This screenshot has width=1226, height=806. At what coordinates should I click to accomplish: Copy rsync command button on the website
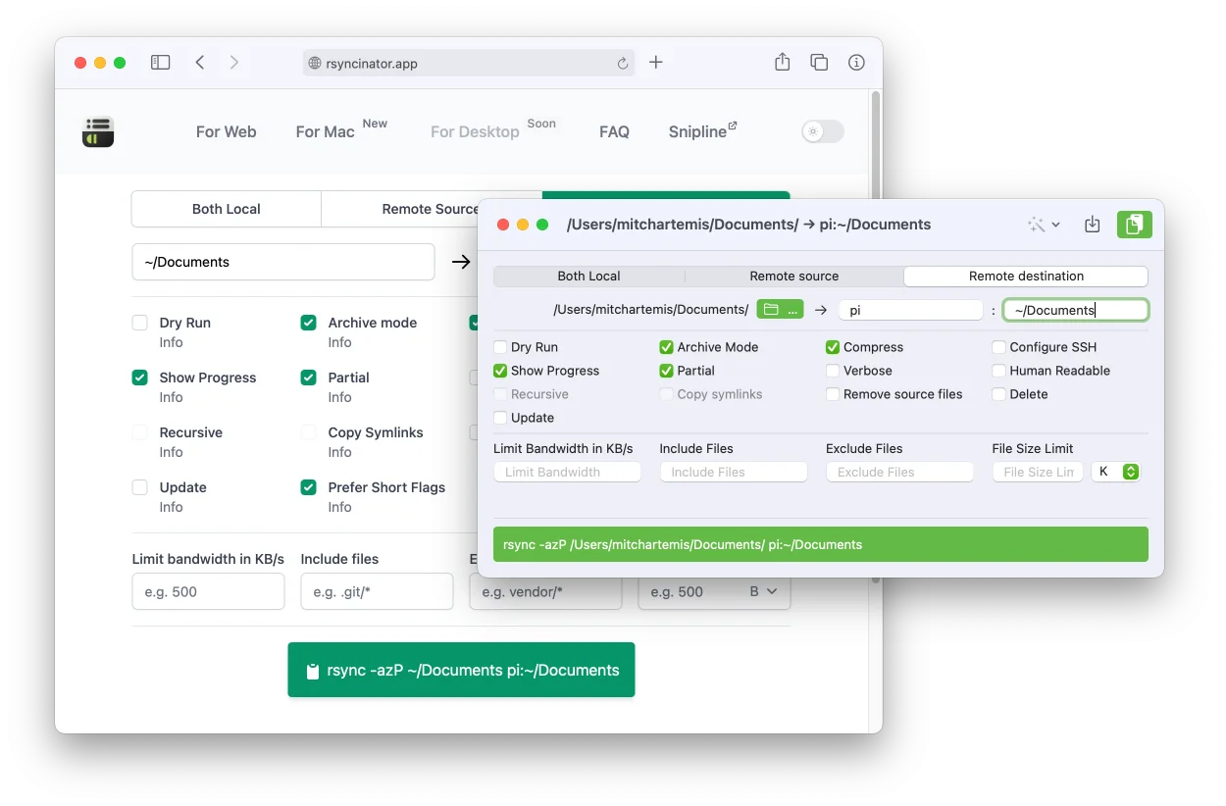461,671
